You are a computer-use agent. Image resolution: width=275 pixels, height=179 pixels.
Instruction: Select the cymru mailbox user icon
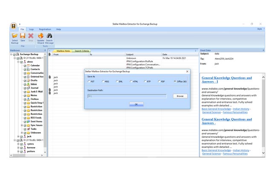pyautogui.click(x=25, y=144)
